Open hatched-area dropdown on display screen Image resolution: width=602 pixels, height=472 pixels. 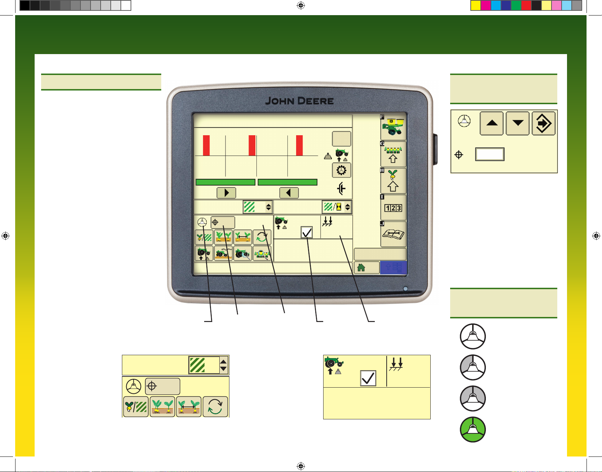[x=258, y=207]
